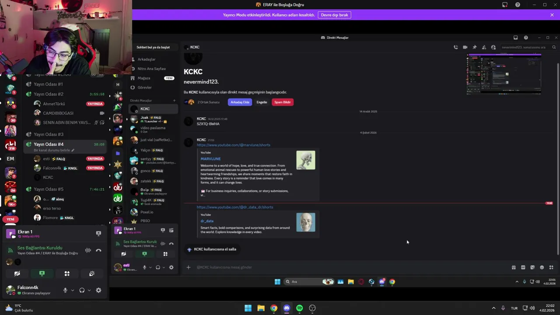
Task: Start a voice call with KCKC
Action: point(456,47)
